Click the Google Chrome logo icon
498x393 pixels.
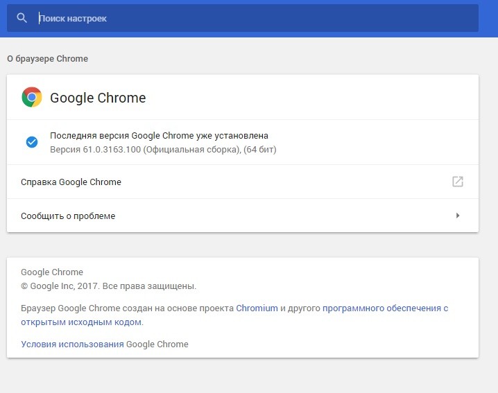(x=32, y=97)
